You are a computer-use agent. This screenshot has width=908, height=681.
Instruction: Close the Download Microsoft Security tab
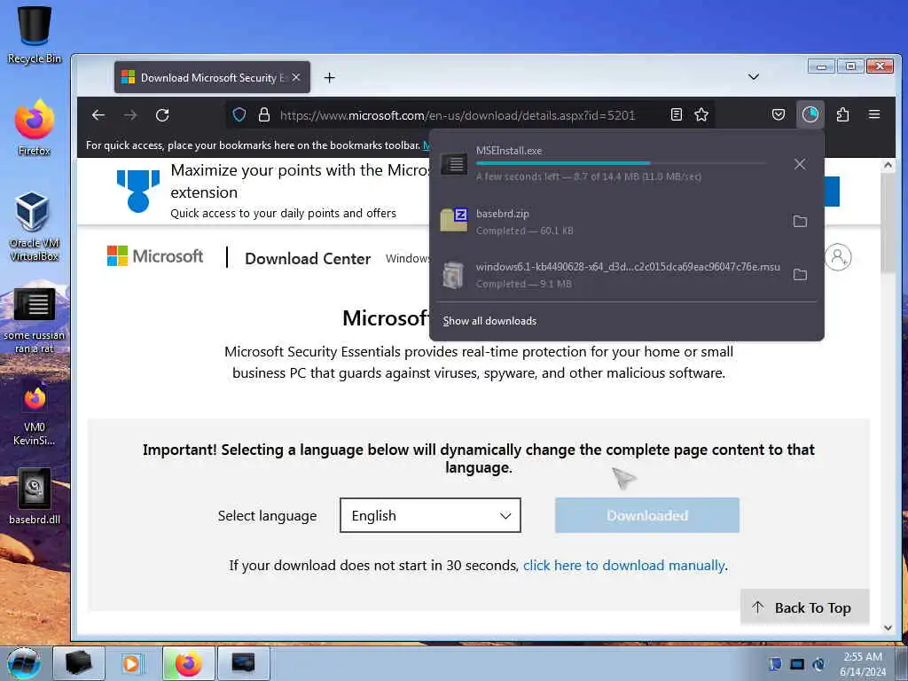(296, 77)
